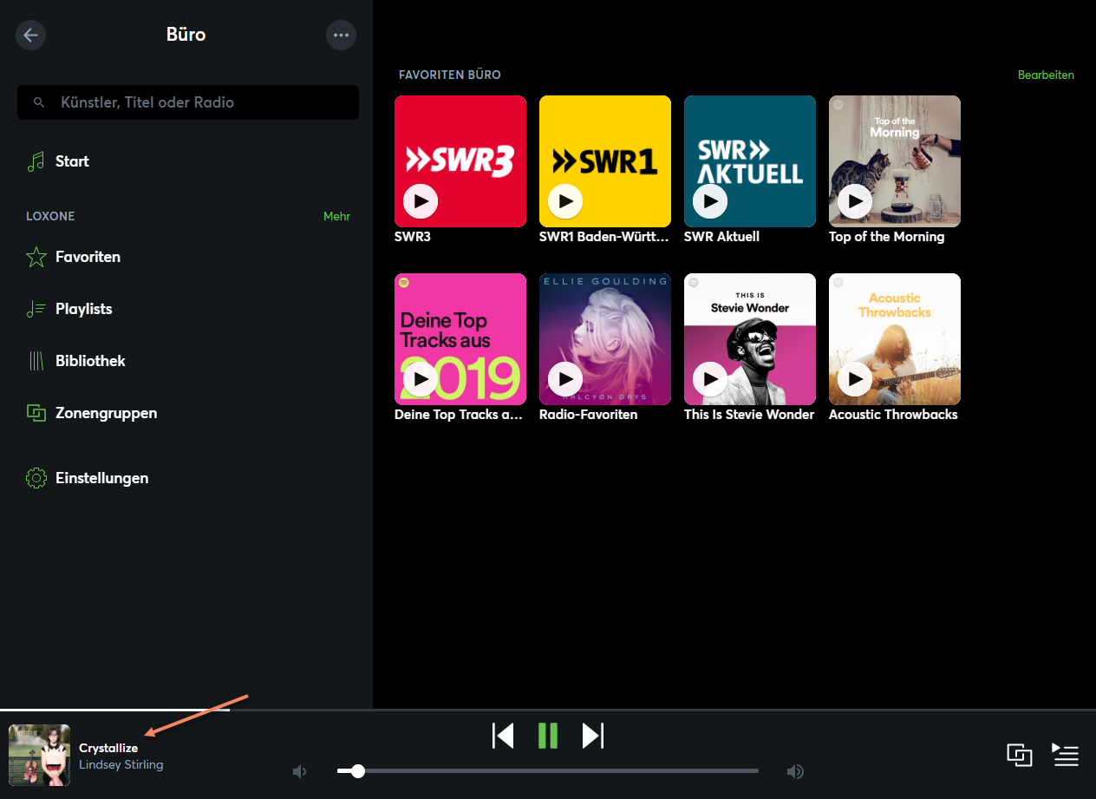Click the Lindsey Stirling artist name
The image size is (1096, 799).
tap(121, 764)
